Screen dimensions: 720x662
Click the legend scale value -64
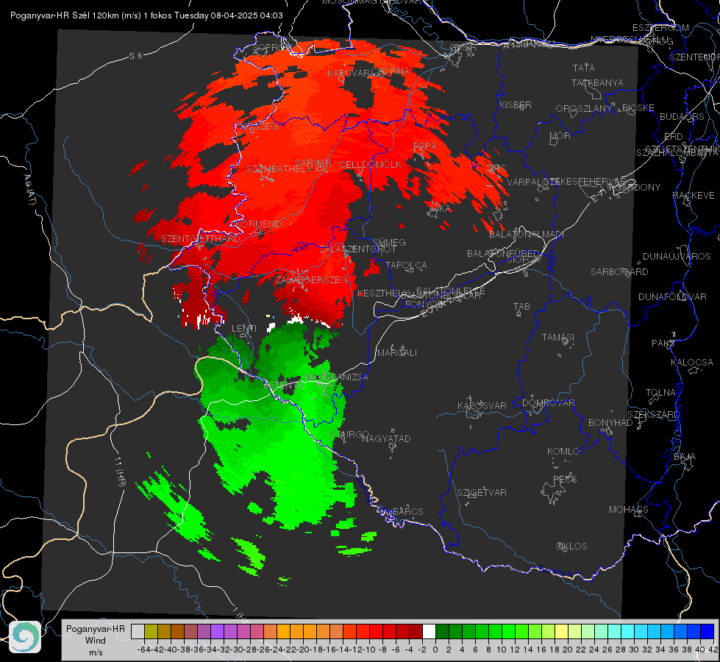click(x=143, y=649)
